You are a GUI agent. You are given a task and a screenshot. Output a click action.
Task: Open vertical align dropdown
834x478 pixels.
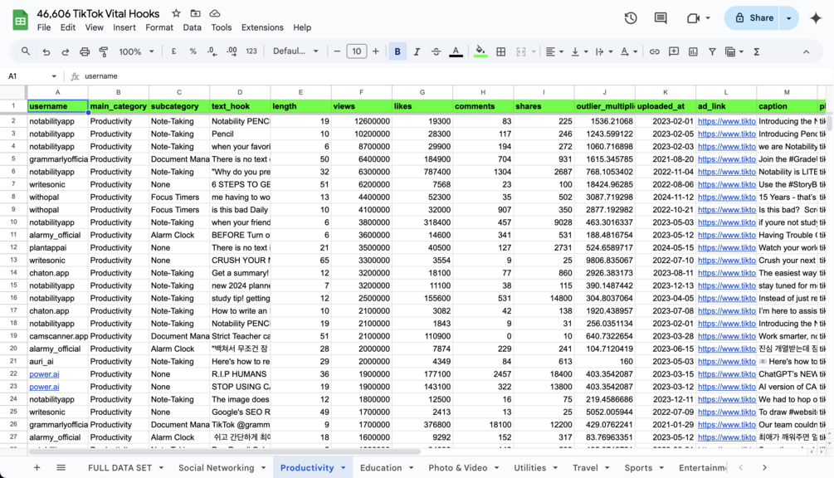point(579,51)
